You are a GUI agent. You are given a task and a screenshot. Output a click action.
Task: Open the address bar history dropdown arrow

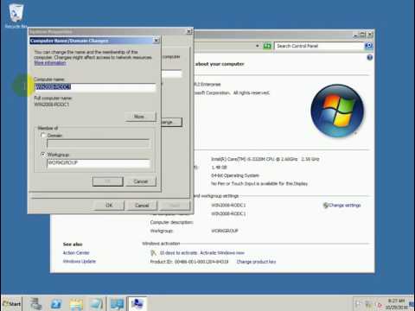[x=257, y=46]
